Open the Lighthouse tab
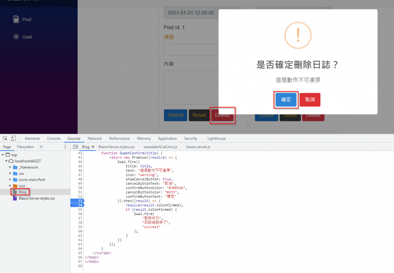 click(217, 138)
